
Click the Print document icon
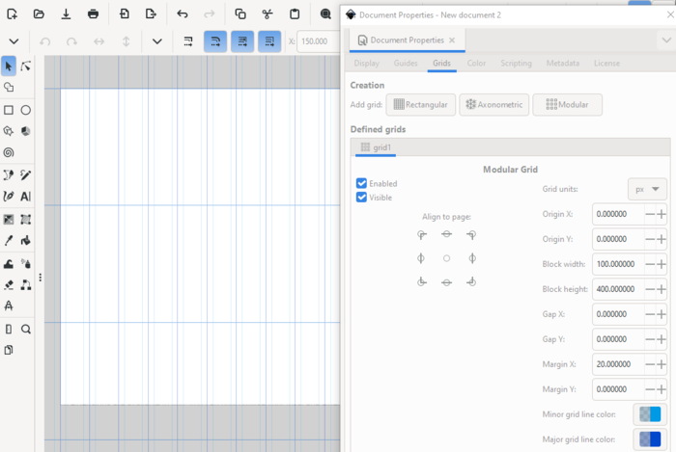93,14
